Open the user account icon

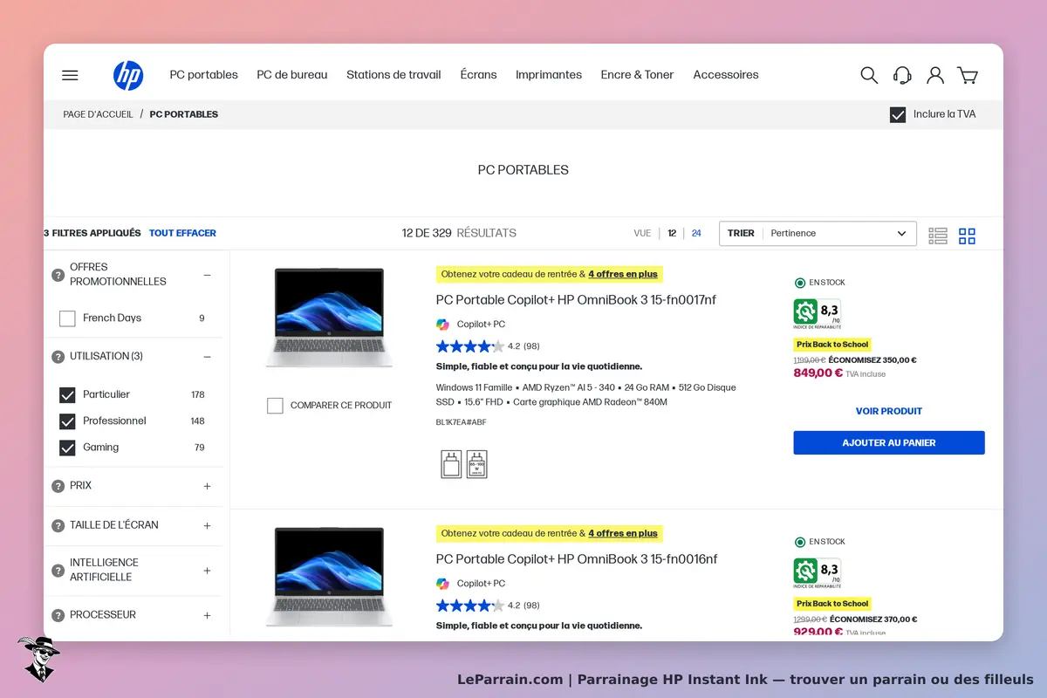(935, 75)
